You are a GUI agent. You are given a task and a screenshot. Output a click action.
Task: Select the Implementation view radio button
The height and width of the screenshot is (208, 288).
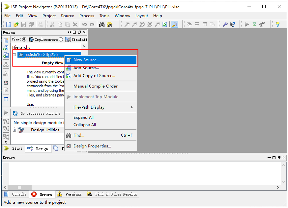(x=24, y=39)
